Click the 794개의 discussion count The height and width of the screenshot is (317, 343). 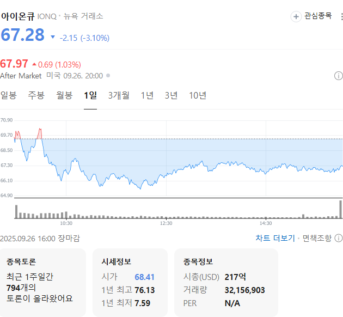(x=21, y=288)
